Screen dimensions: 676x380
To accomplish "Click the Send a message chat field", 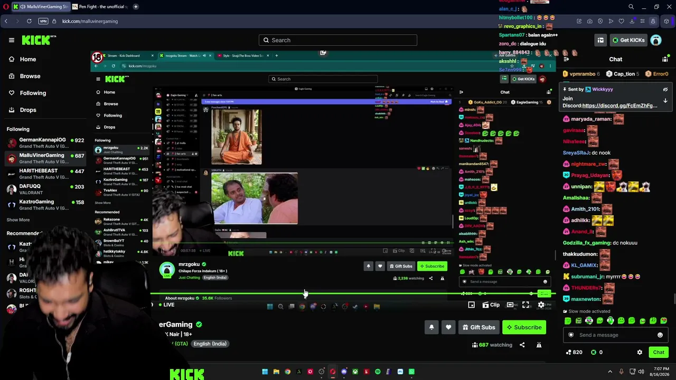I will [x=616, y=335].
